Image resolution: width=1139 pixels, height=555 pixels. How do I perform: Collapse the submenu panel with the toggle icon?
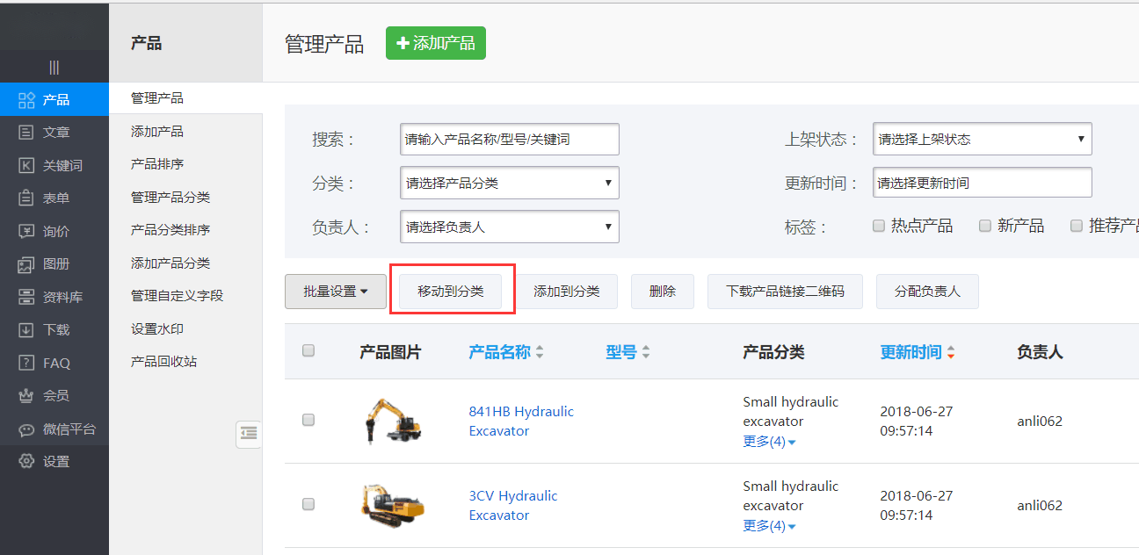point(249,433)
